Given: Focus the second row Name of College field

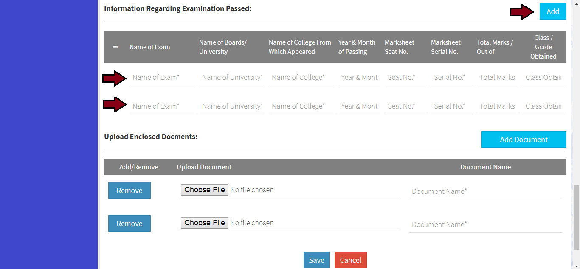Looking at the screenshot, I should click(x=301, y=106).
